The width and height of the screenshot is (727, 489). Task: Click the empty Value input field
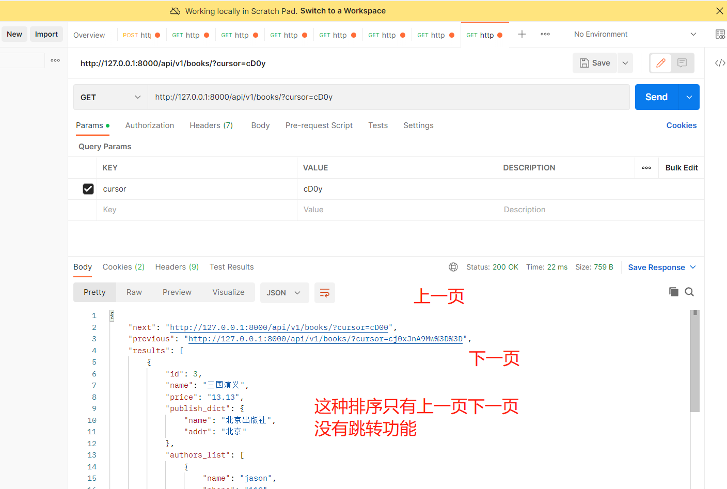[397, 210]
